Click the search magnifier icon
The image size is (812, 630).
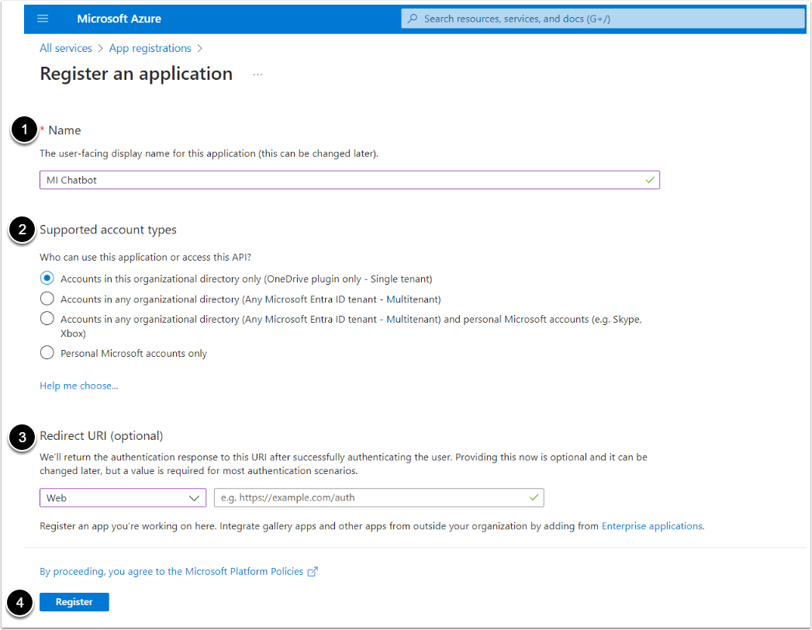[413, 19]
